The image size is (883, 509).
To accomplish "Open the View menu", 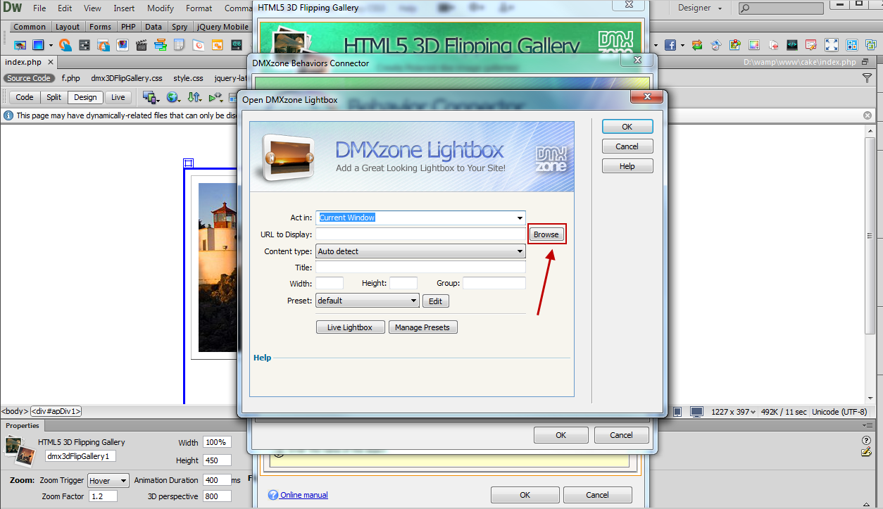I will tap(92, 8).
